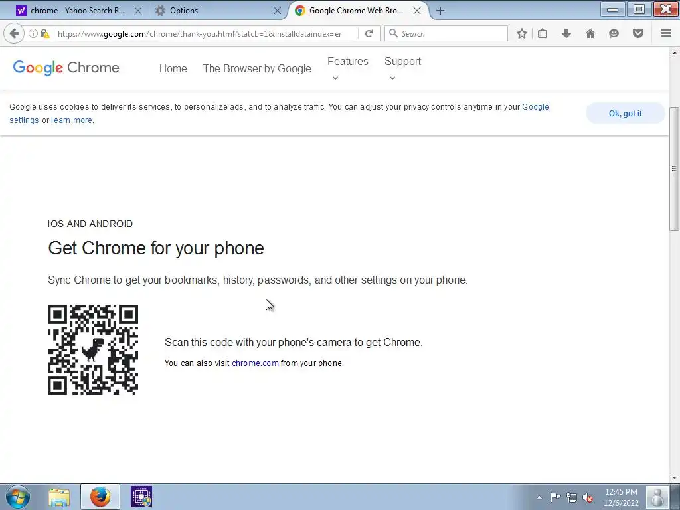Click the IOS AND ANDROID label
This screenshot has height=510, width=680.
click(x=90, y=224)
